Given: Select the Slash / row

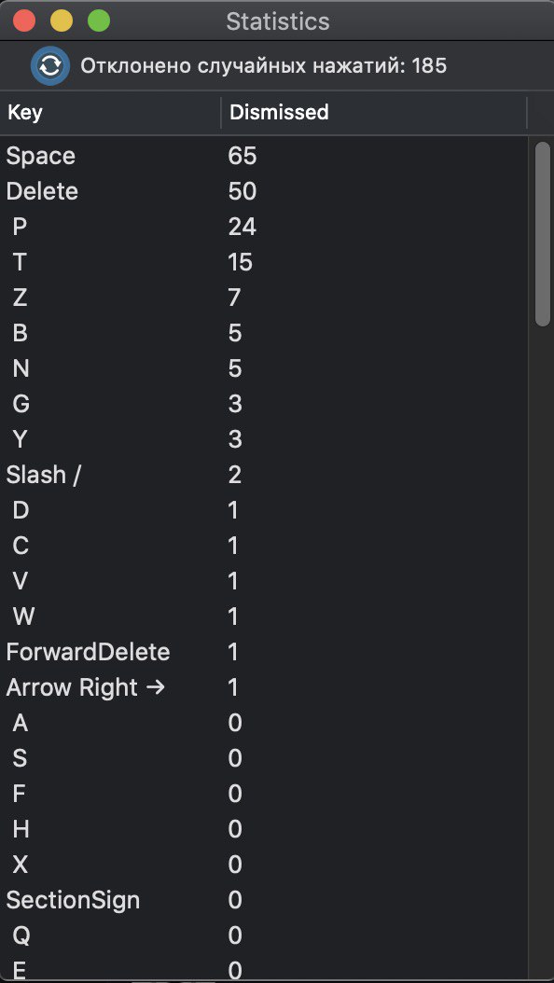Looking at the screenshot, I should point(264,475).
